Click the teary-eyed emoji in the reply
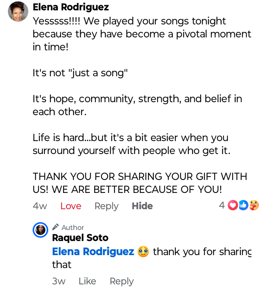Image resolution: width=267 pixels, height=294 pixels. [x=143, y=252]
